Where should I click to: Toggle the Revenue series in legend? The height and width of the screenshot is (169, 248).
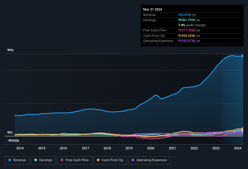point(18,160)
